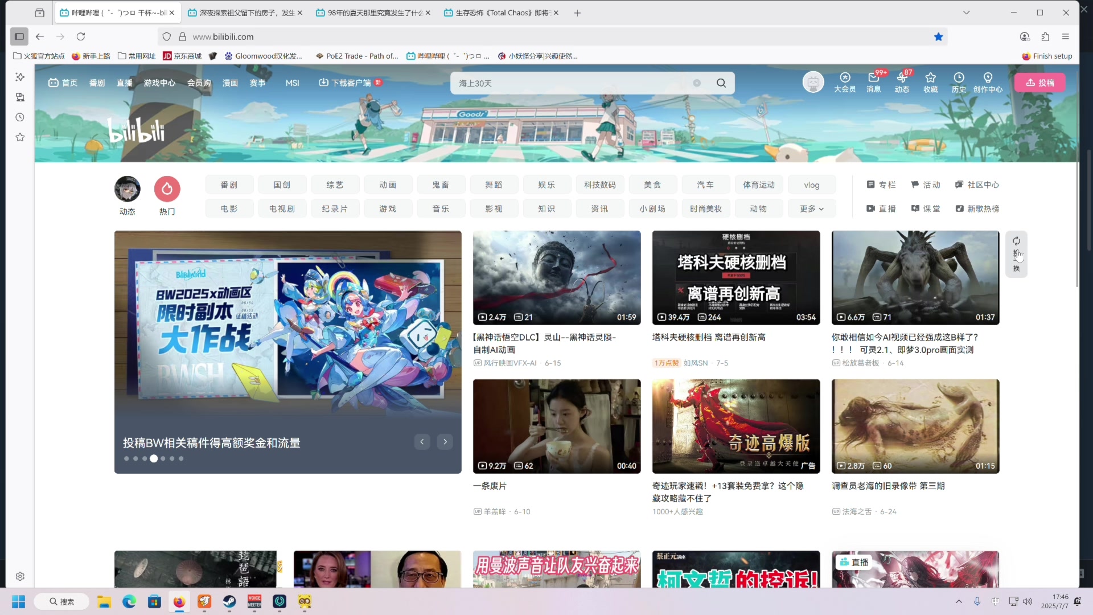Open a new browser tab
Screen dimensions: 1093x615
[577, 13]
